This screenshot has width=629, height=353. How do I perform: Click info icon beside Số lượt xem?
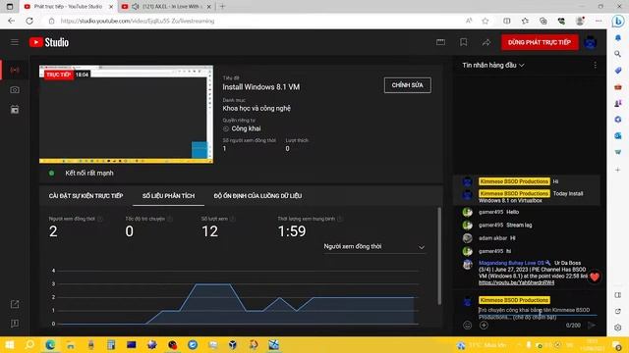point(232,219)
